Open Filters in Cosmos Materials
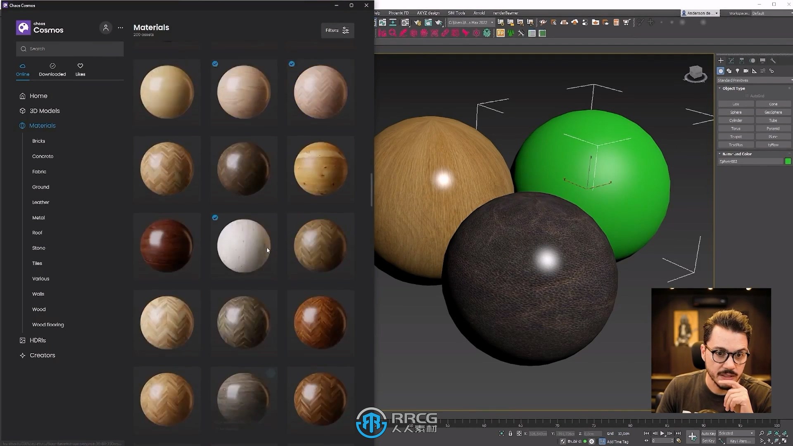Screen dimensions: 793x446 tap(337, 30)
